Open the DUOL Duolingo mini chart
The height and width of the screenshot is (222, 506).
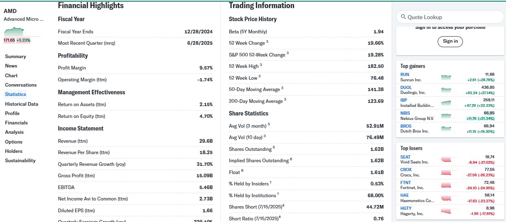tap(446, 90)
